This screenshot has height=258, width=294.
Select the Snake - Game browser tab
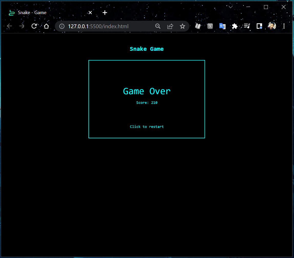tap(46, 12)
